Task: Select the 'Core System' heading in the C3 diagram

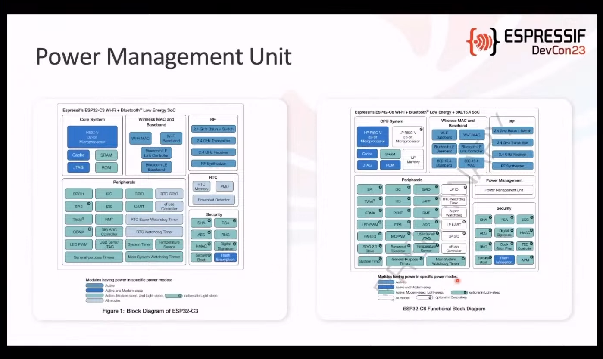Action: [92, 120]
